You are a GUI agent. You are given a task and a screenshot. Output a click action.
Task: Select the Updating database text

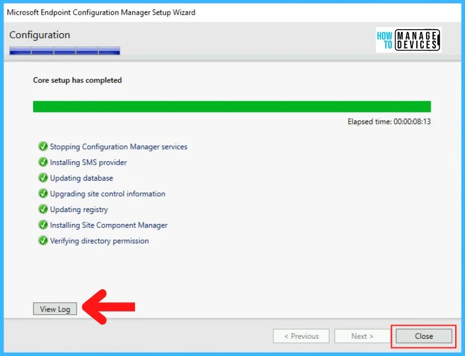(82, 178)
